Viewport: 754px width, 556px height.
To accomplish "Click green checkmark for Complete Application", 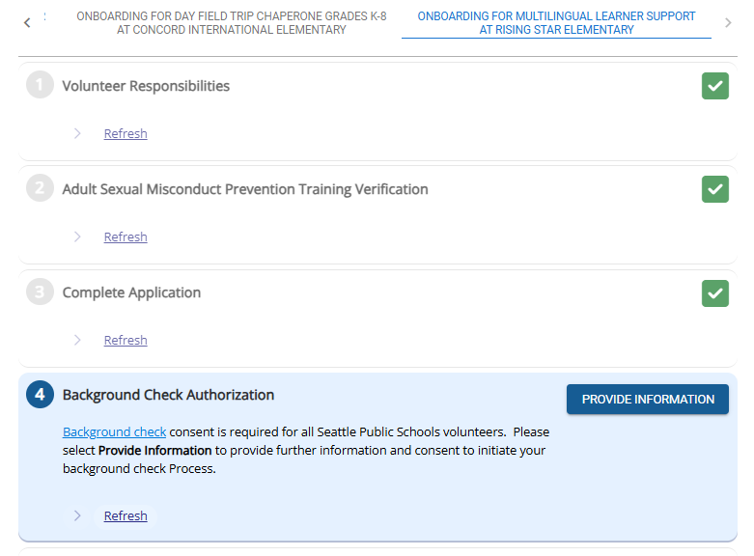I will [x=714, y=292].
